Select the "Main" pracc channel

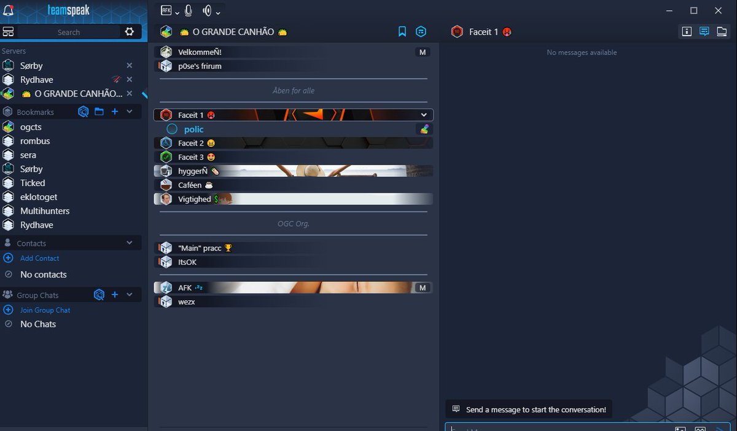tap(294, 248)
